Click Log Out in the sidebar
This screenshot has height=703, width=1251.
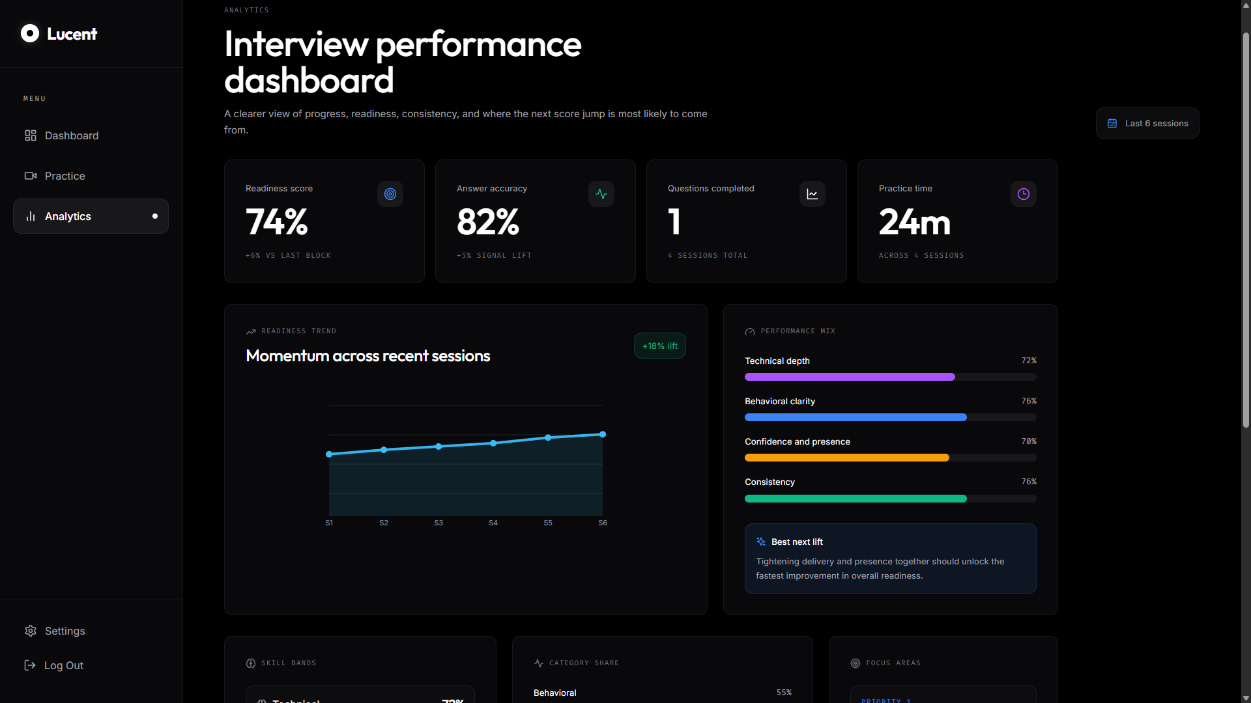click(x=63, y=665)
